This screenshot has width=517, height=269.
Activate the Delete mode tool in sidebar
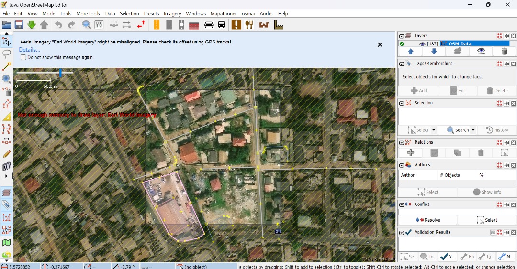point(6,91)
